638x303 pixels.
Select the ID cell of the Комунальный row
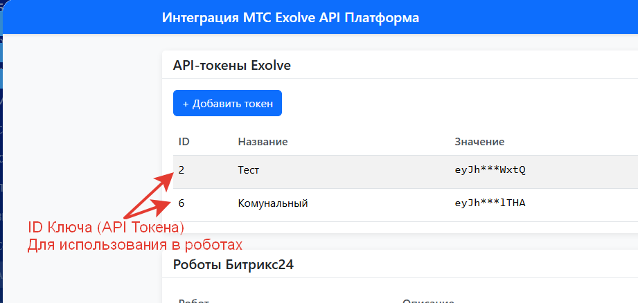click(181, 203)
